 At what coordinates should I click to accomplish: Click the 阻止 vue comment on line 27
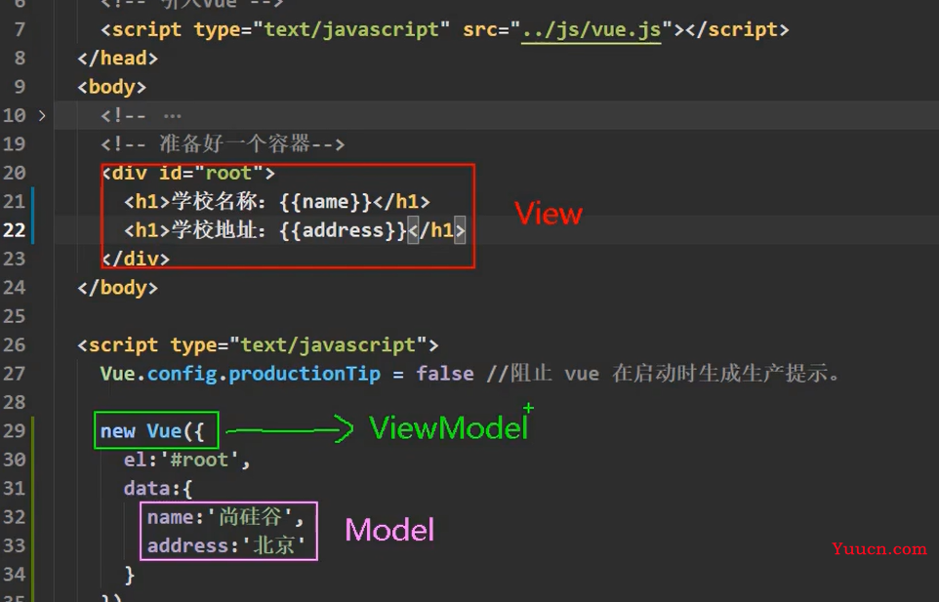point(664,374)
